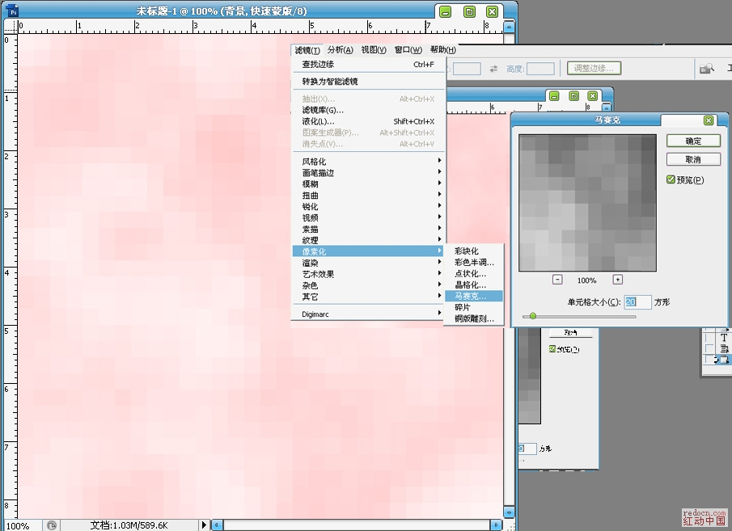The width and height of the screenshot is (732, 531).
Task: Open the 窗口(W) menu
Action: (x=408, y=50)
